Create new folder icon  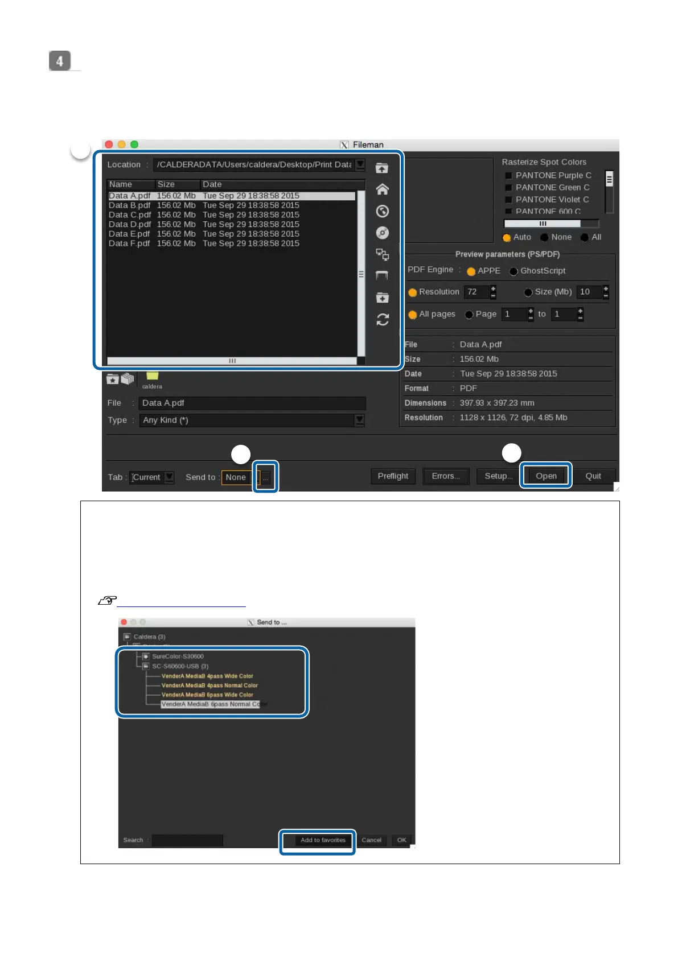[x=383, y=298]
